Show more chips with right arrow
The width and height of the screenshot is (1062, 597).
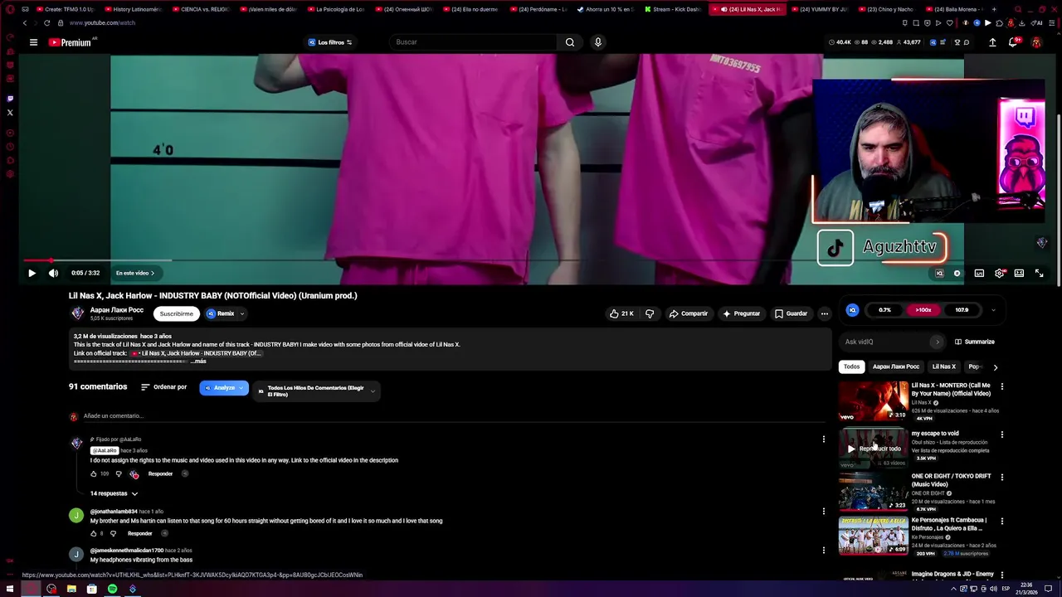point(996,366)
